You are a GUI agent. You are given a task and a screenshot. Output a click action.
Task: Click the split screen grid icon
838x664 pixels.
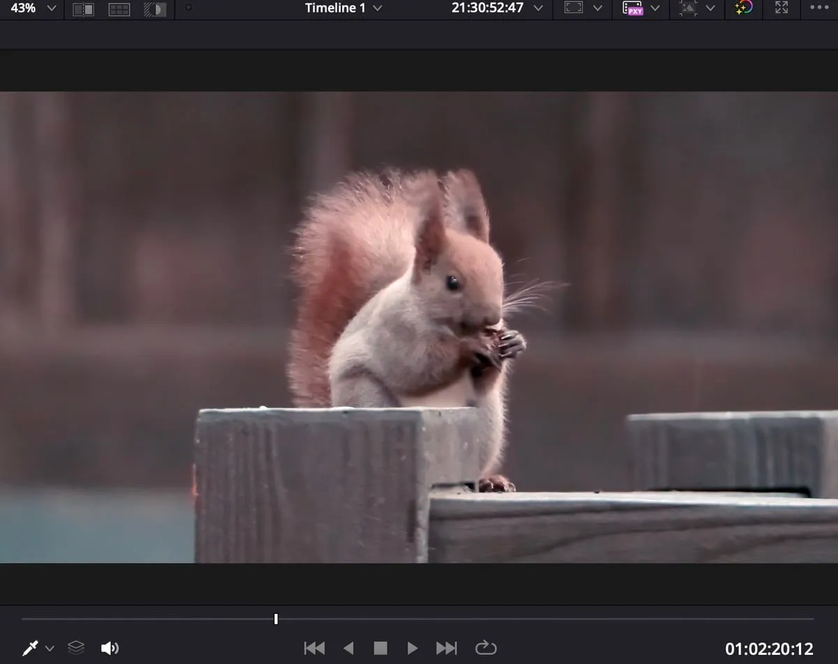(119, 9)
